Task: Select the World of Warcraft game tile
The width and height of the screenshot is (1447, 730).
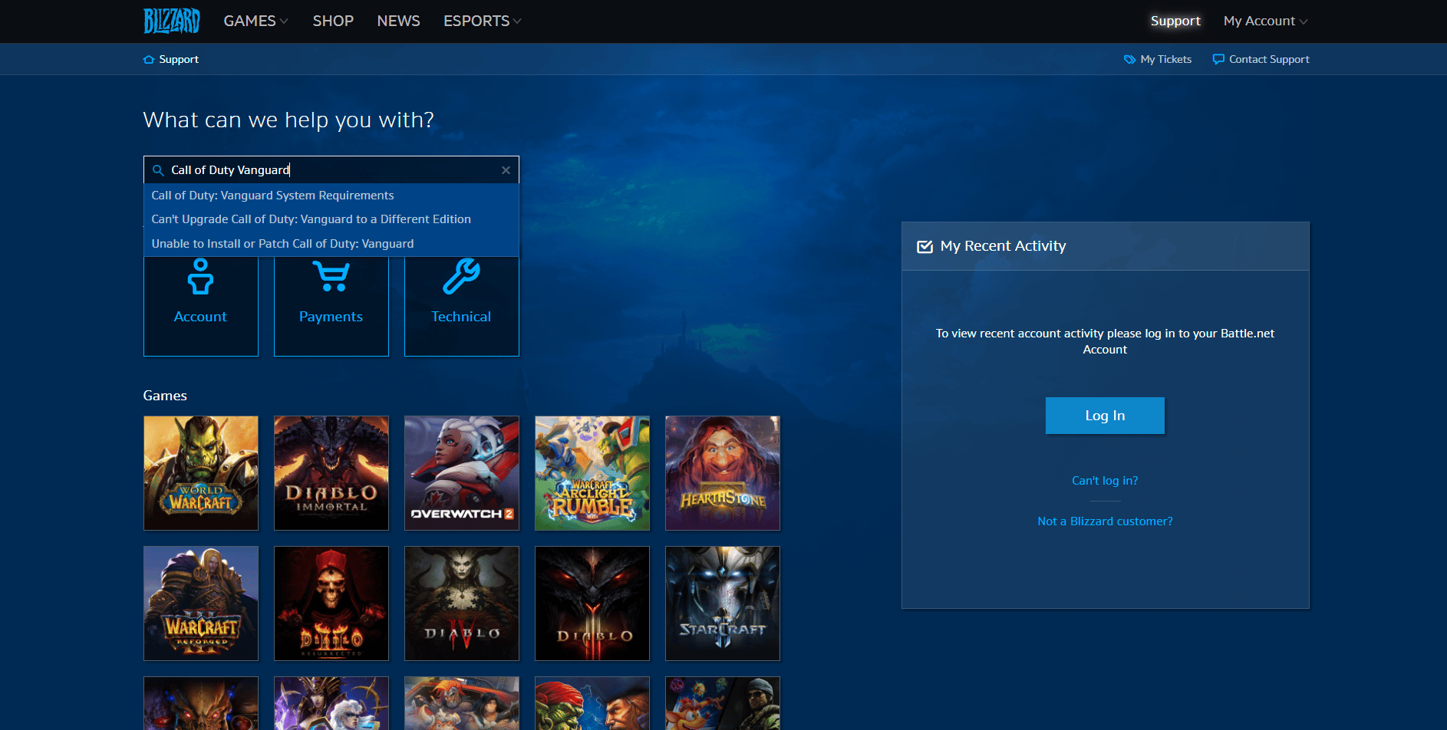Action: click(201, 473)
